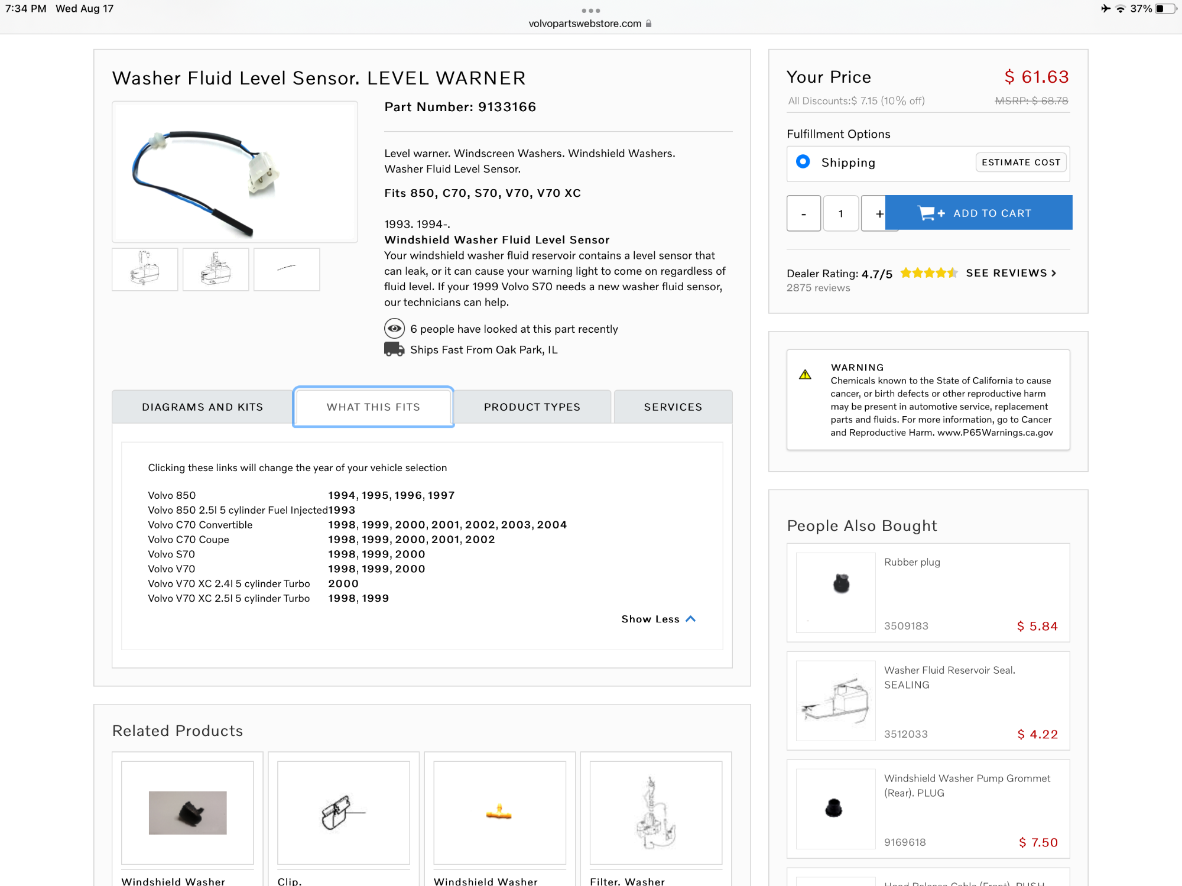The height and width of the screenshot is (886, 1182).
Task: Select the Shipping radio button
Action: pyautogui.click(x=803, y=161)
